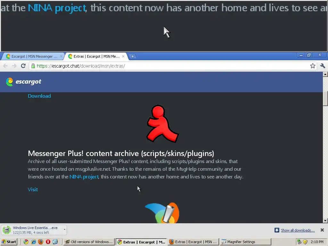Click the red AIM running man image
This screenshot has width=328, height=246.
(162, 124)
